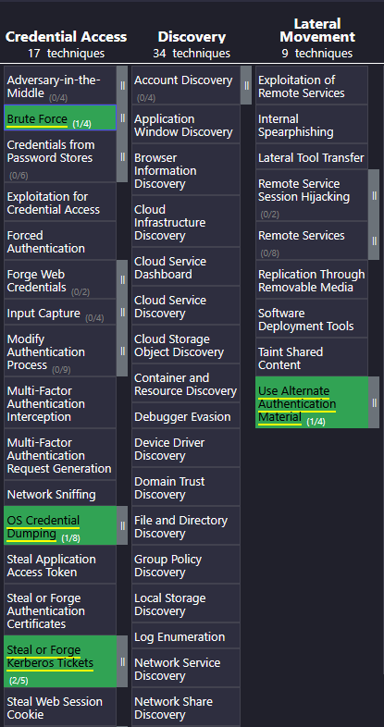Expand Credentials from Password Stores handle
The height and width of the screenshot is (727, 384).
click(122, 156)
